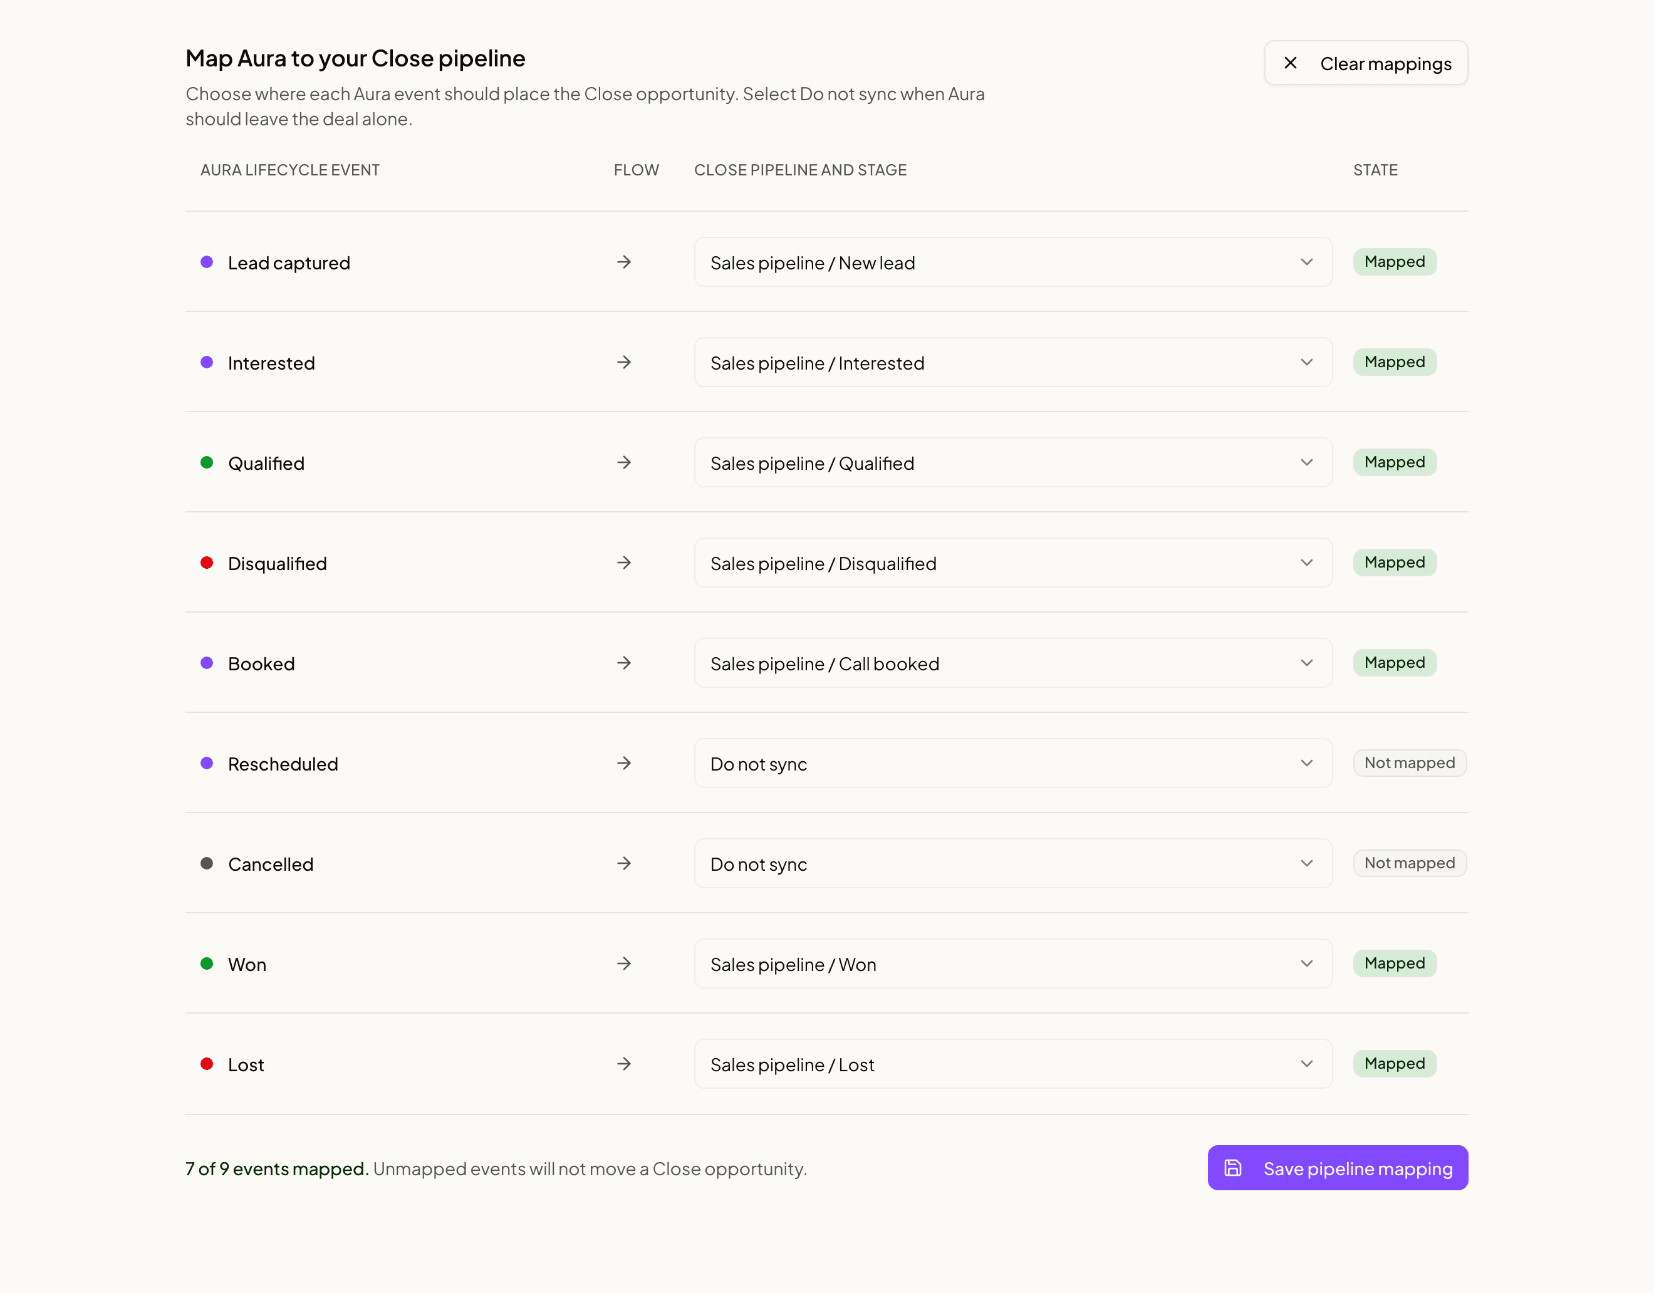The image size is (1654, 1293).
Task: Click the green dot beside Won
Action: tap(207, 963)
